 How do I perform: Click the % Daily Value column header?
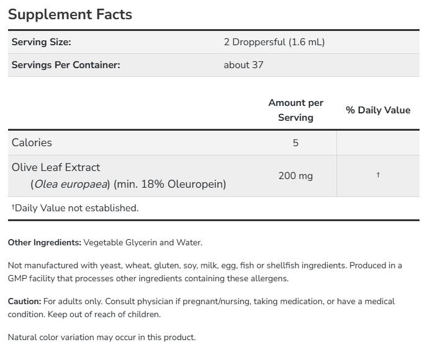[377, 110]
